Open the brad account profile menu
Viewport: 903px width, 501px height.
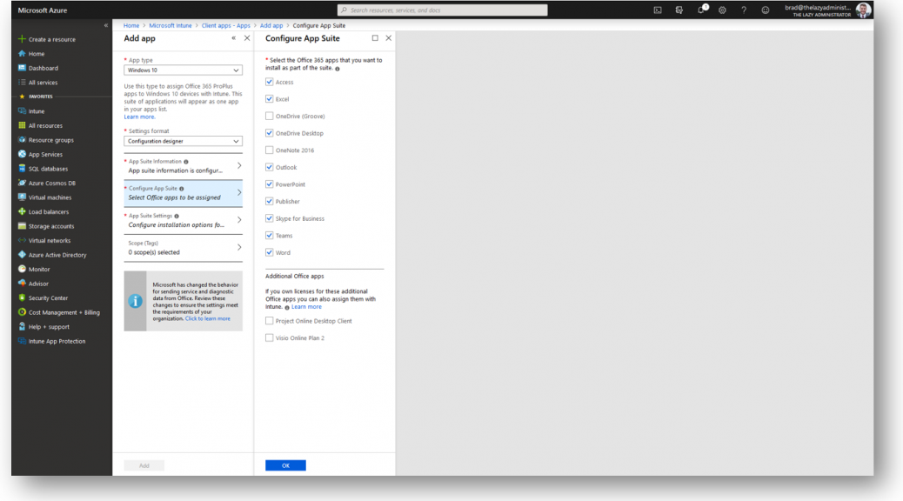click(827, 10)
